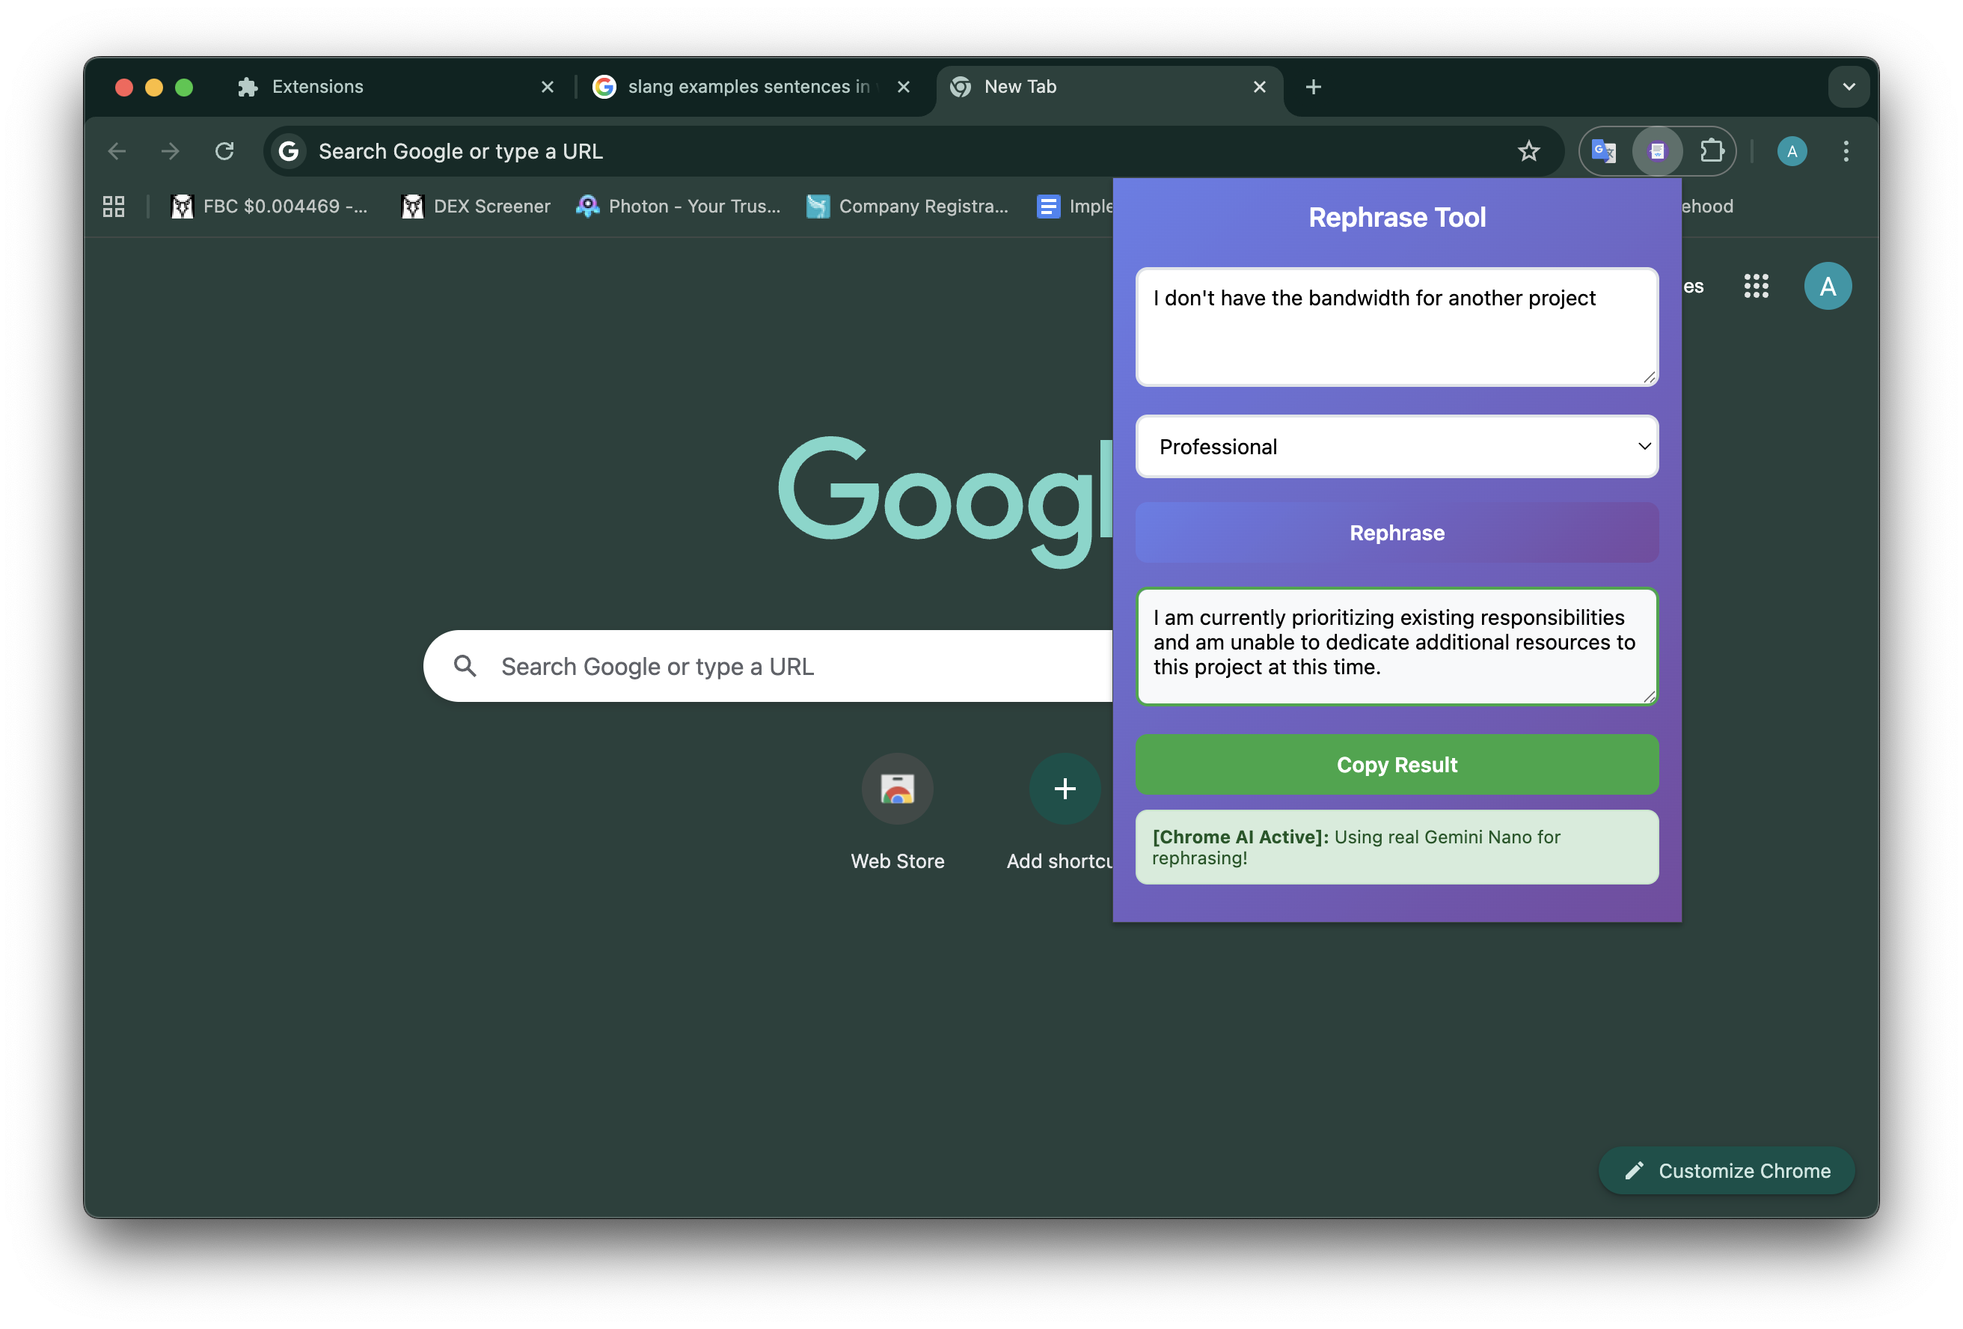Click Customize Chrome button
Image resolution: width=1963 pixels, height=1329 pixels.
(x=1726, y=1170)
